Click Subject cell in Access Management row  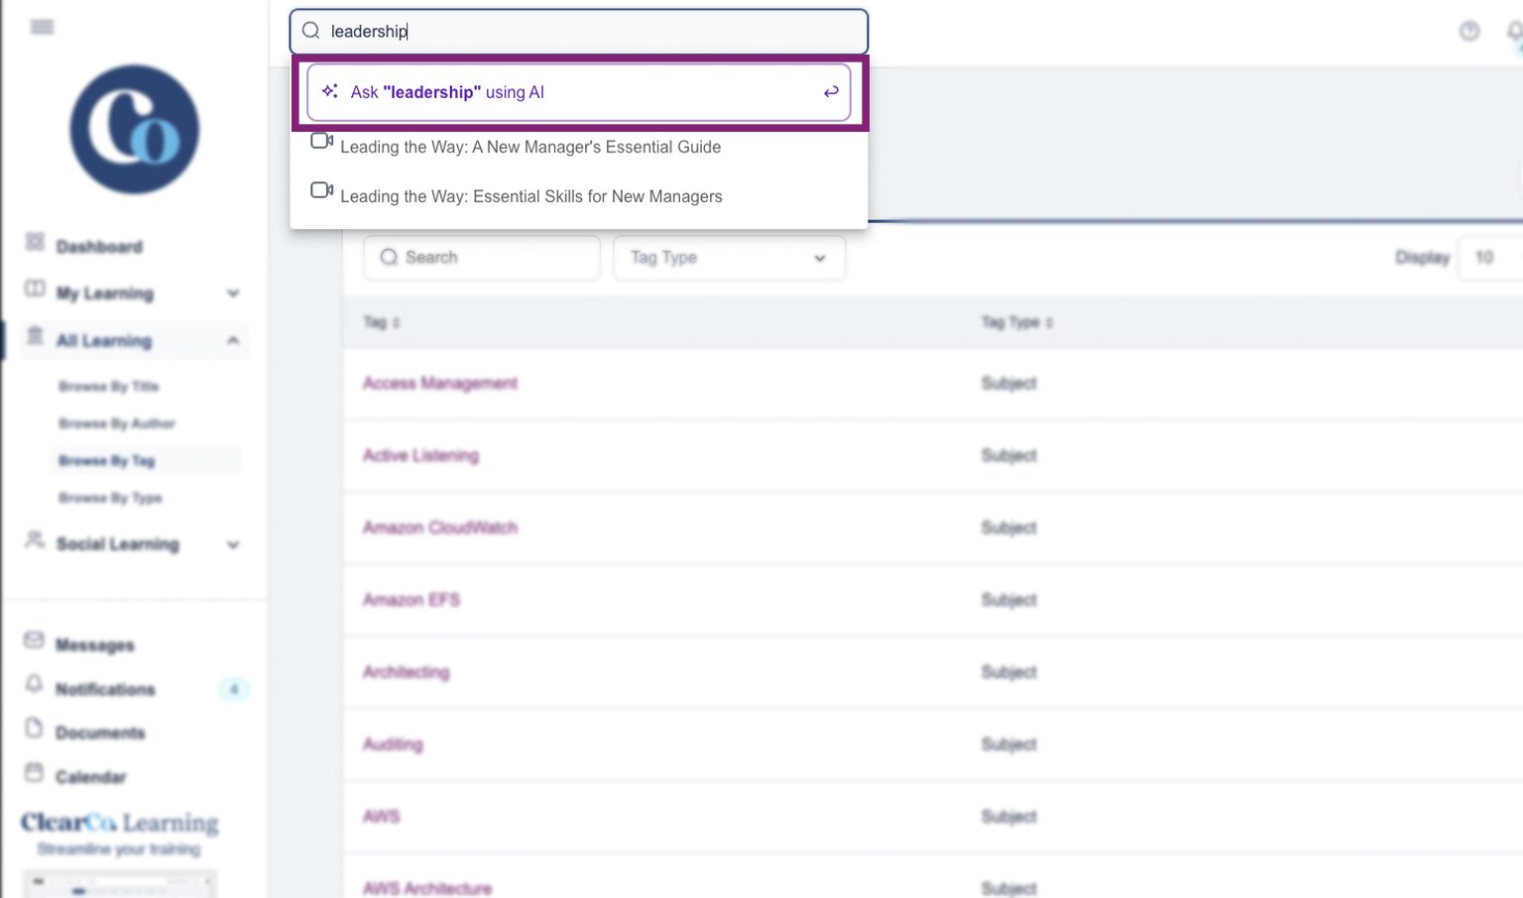(1008, 383)
